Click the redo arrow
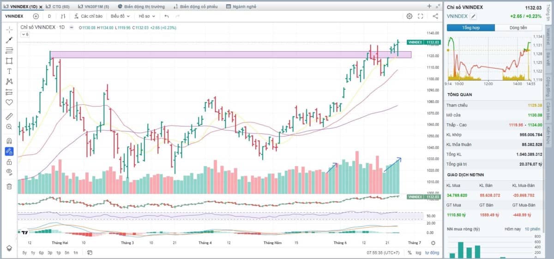This screenshot has height=259, width=554. [x=178, y=16]
